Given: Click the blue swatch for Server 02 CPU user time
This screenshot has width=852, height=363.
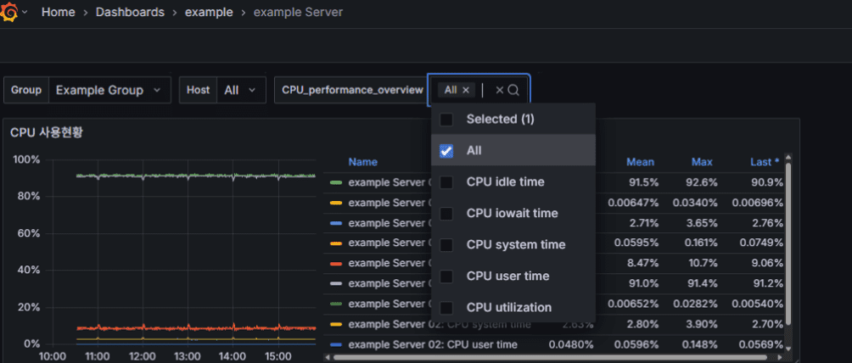Looking at the screenshot, I should coord(336,345).
